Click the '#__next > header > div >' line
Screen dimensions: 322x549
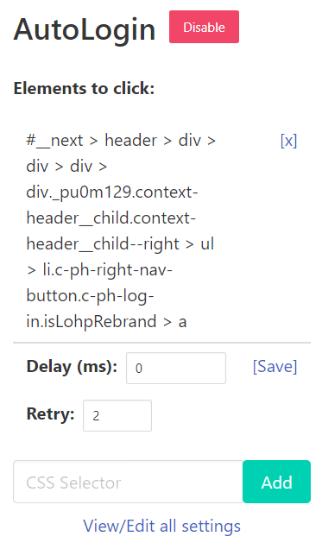coord(121,141)
